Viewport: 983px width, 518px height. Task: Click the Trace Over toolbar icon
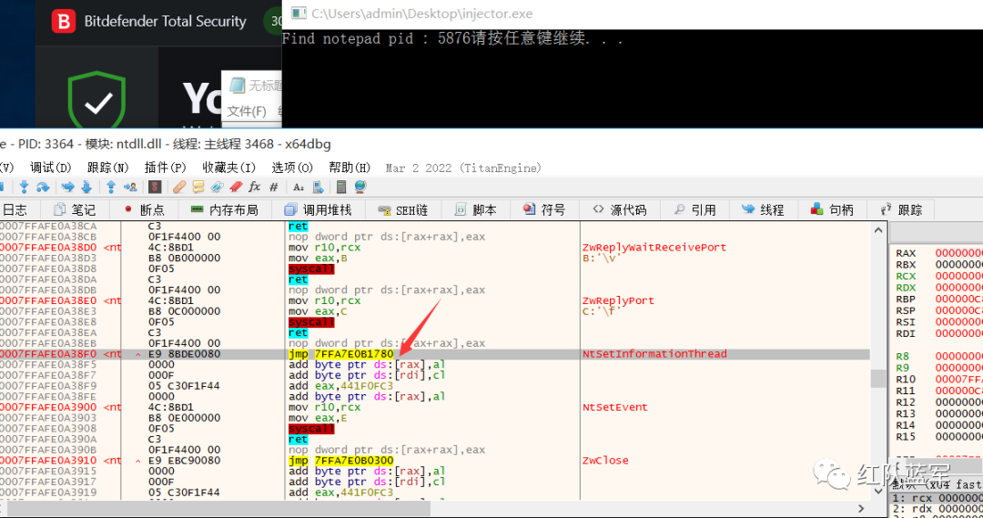point(86,187)
